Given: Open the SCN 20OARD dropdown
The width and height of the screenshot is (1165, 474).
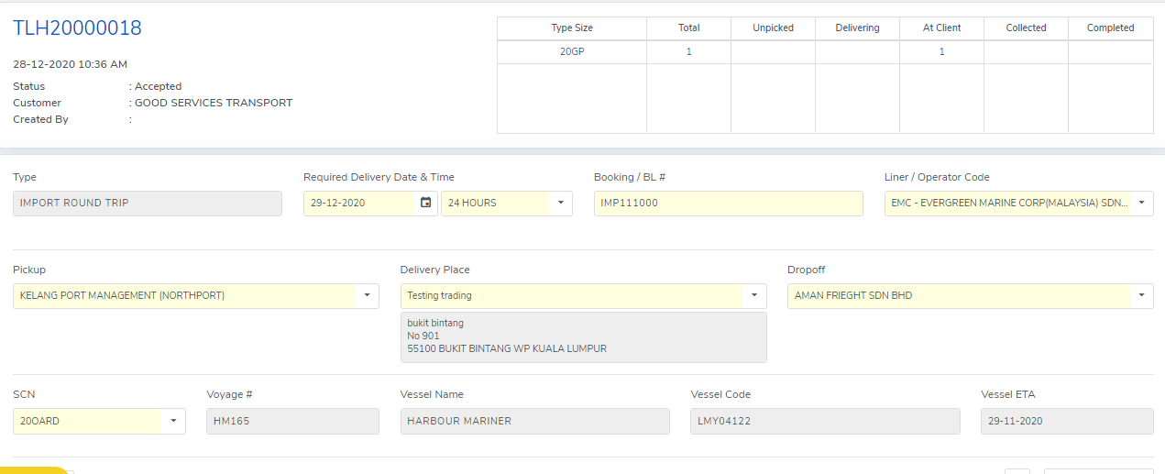Looking at the screenshot, I should pos(173,421).
